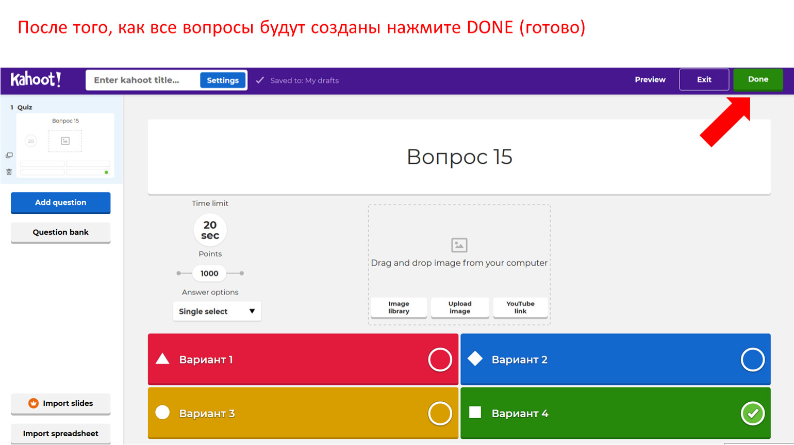Click the green square shape icon
Image resolution: width=794 pixels, height=445 pixels.
475,412
